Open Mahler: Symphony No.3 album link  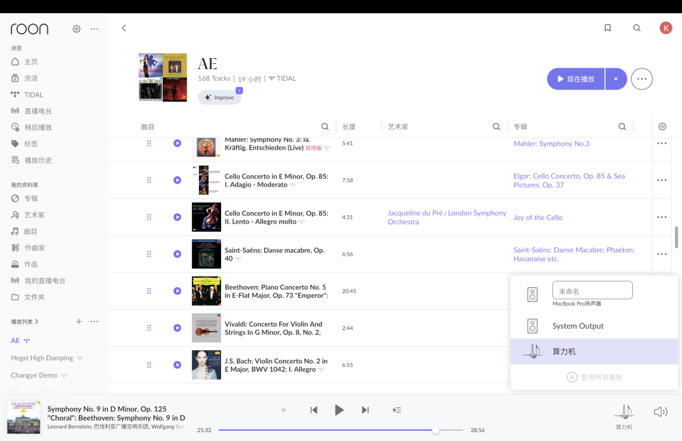[x=551, y=143]
